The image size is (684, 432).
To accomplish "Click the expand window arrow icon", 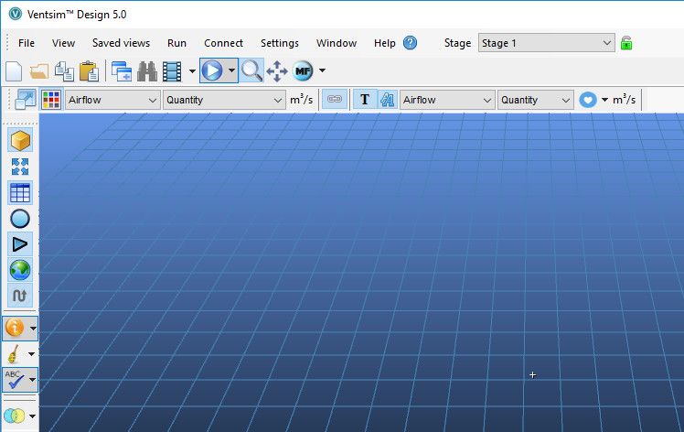I will pos(26,100).
